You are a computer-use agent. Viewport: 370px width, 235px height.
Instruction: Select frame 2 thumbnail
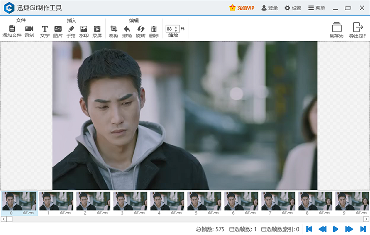pos(93,201)
